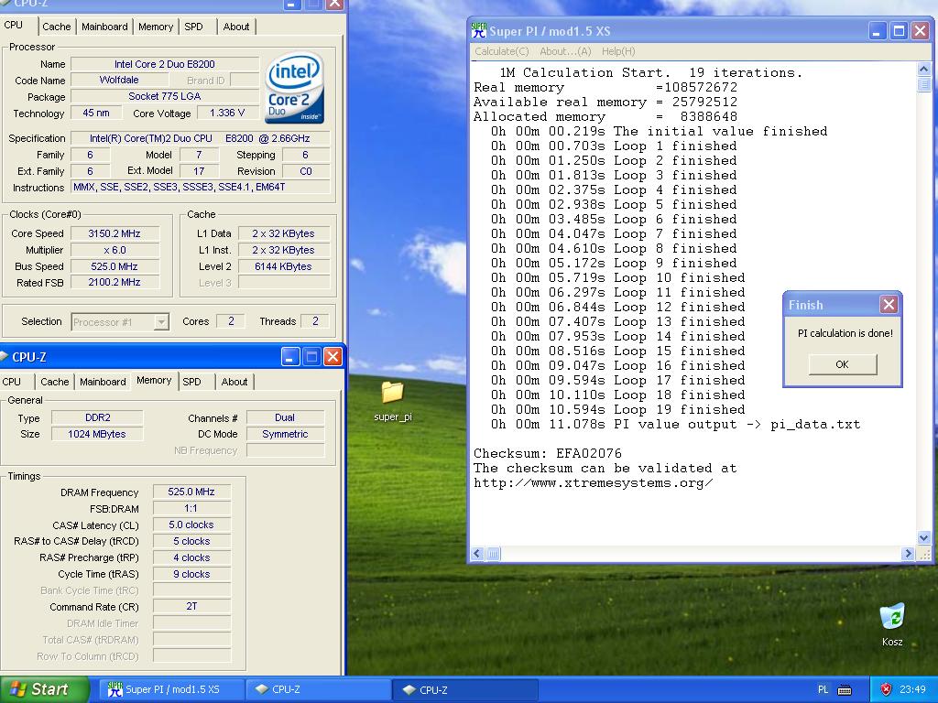Click the second CPU-Z taskbar button
This screenshot has width=938, height=703.
pyautogui.click(x=466, y=689)
